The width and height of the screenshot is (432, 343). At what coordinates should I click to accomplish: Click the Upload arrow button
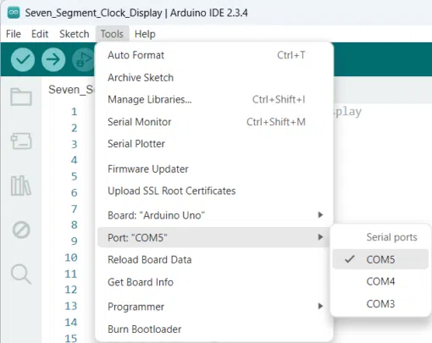[53, 59]
